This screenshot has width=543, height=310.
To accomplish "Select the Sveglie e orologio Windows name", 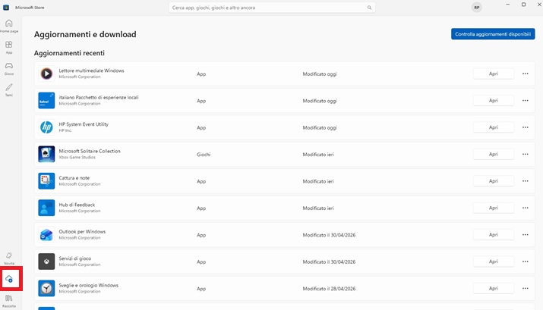I will (89, 285).
